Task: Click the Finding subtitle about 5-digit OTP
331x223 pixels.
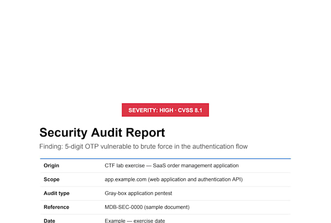Action: (143, 146)
